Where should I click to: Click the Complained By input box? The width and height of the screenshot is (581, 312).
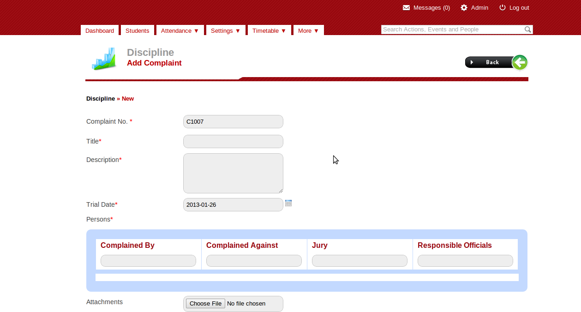click(x=148, y=261)
